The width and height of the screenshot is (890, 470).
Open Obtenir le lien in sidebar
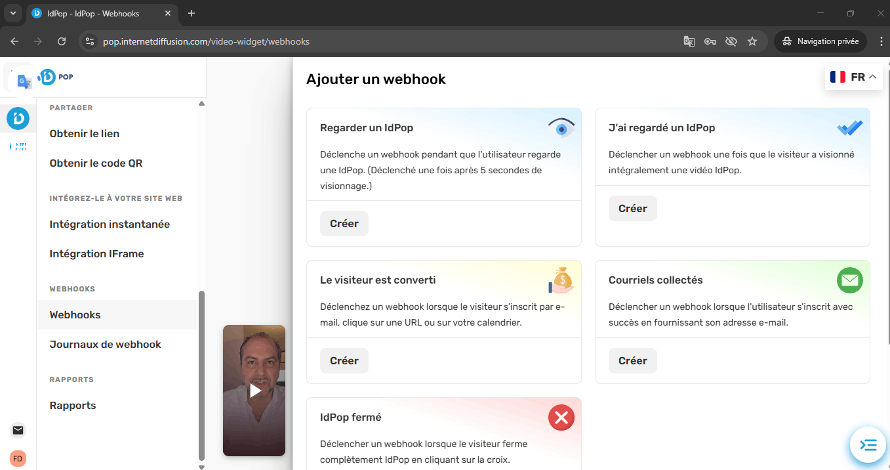tap(85, 133)
